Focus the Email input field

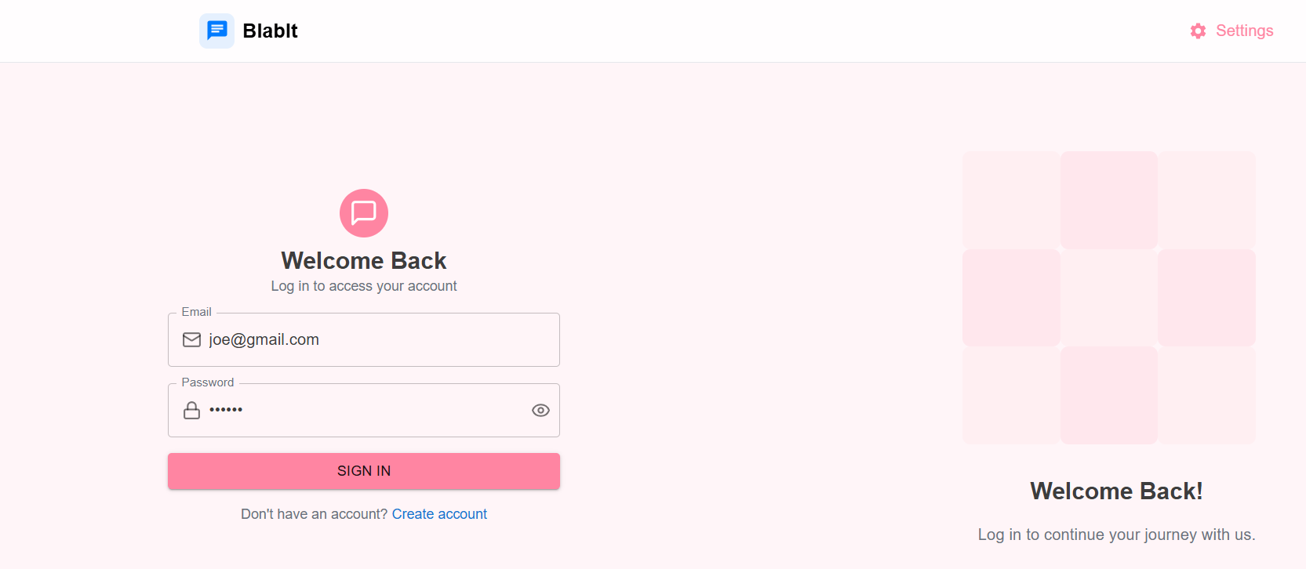364,339
